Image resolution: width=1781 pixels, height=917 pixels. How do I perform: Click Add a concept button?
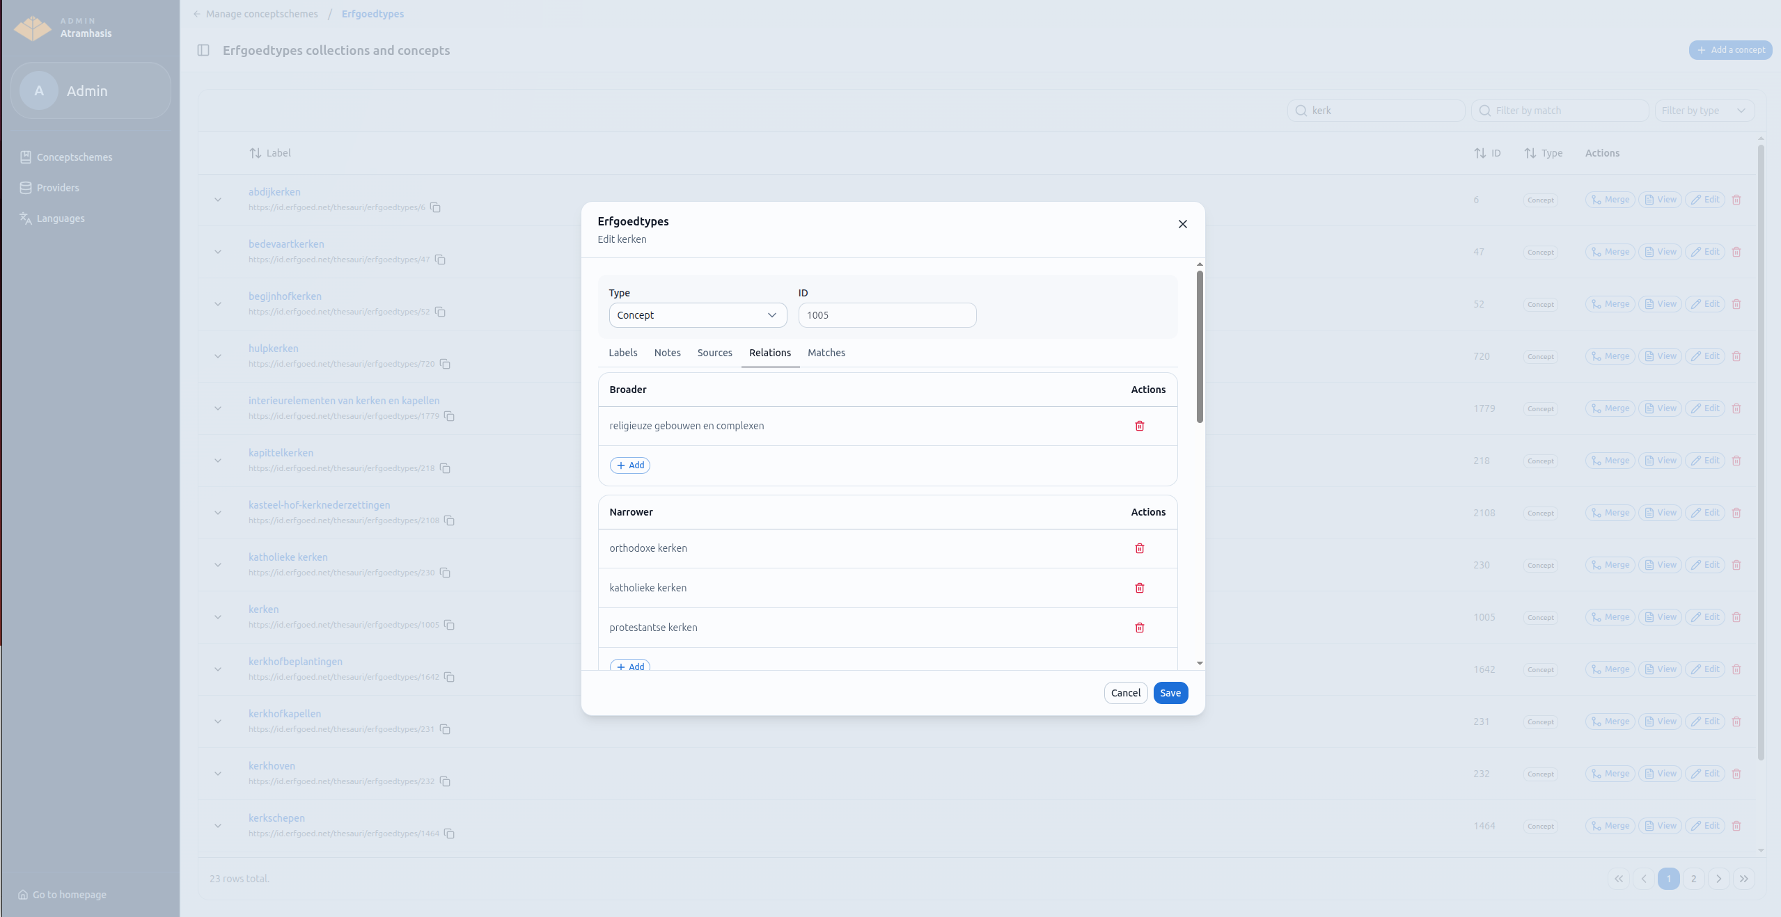click(x=1730, y=50)
